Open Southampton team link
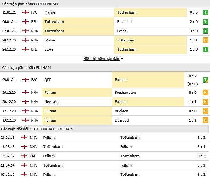 (125, 93)
